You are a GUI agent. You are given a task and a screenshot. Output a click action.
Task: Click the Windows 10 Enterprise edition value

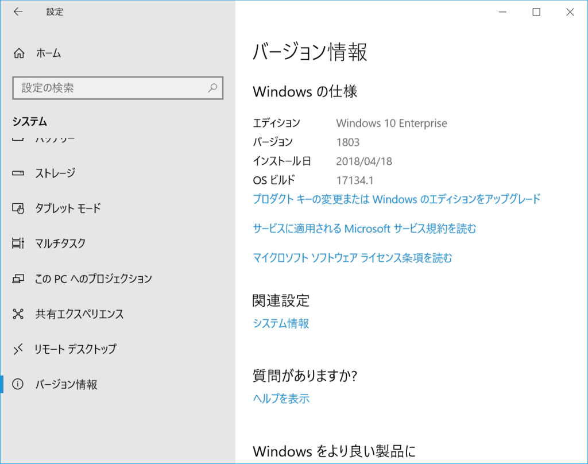[392, 123]
